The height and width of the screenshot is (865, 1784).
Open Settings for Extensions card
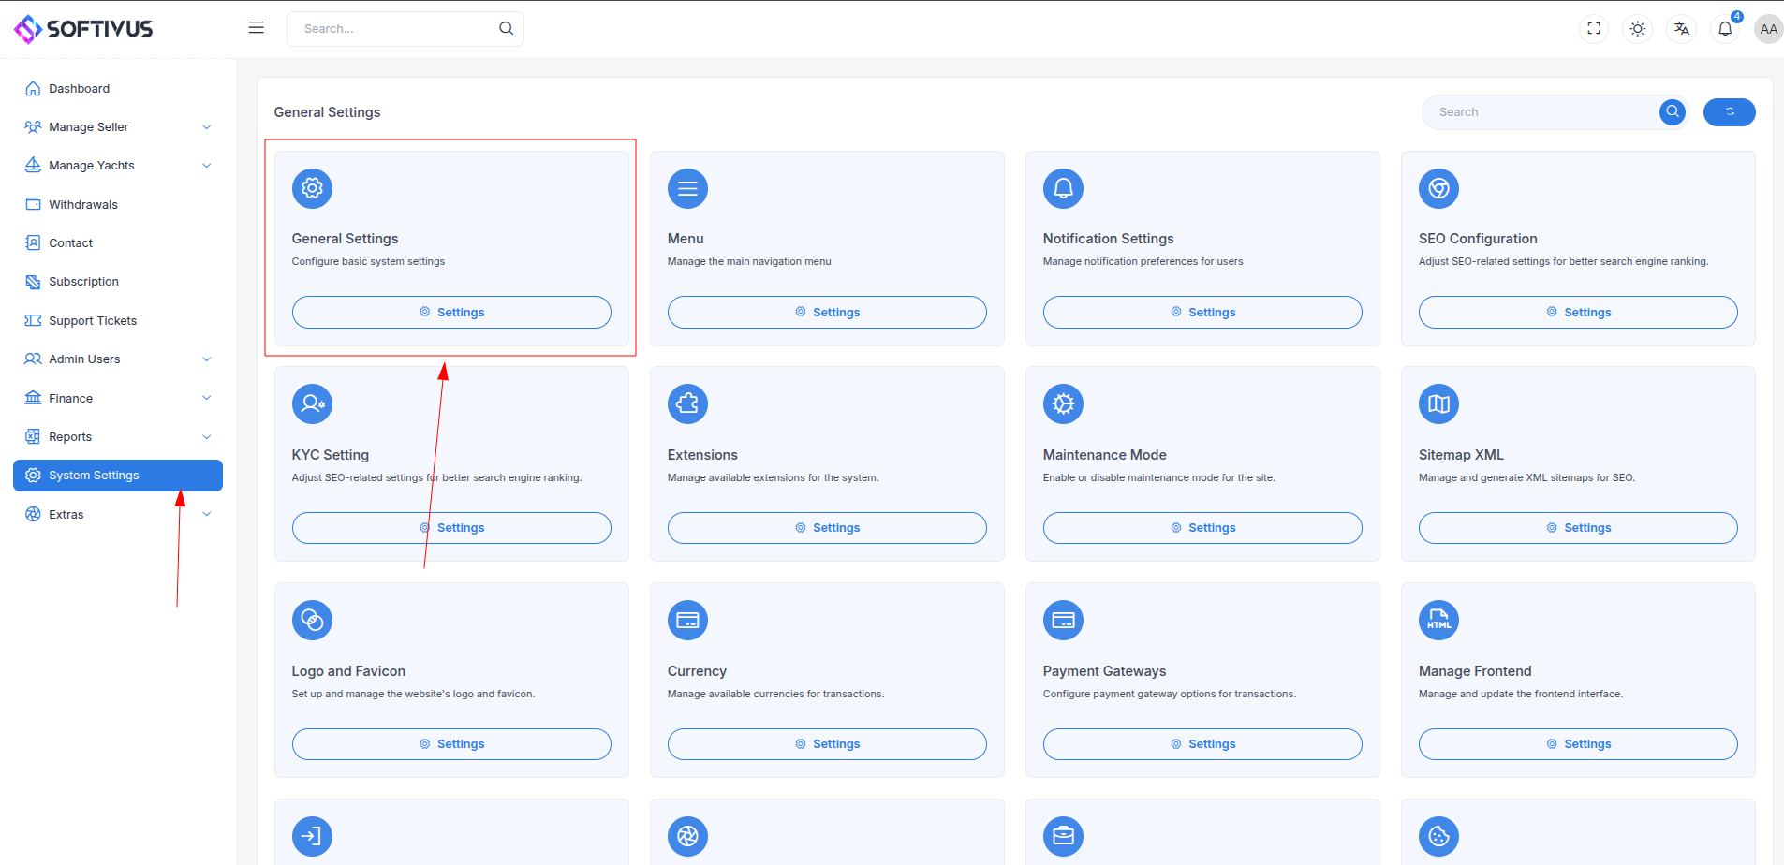[827, 528]
